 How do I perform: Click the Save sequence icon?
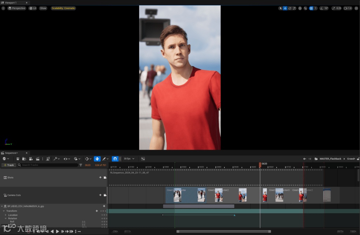click(x=18, y=159)
